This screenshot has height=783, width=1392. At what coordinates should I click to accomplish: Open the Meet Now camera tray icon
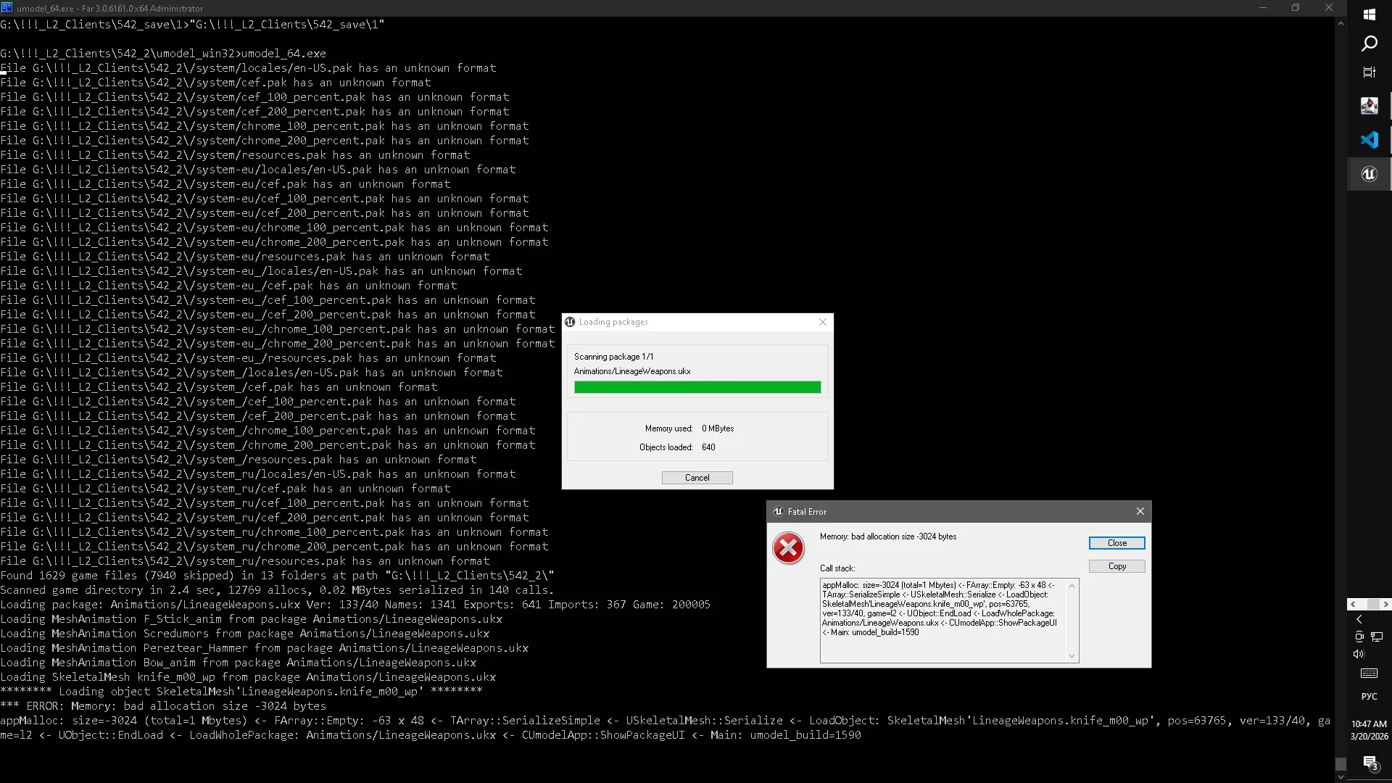[1359, 637]
